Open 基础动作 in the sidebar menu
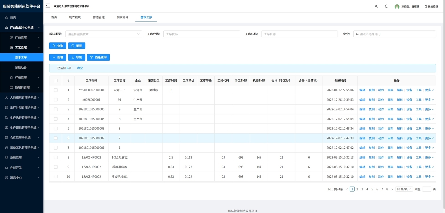This screenshot has height=213, width=445. 21,68
